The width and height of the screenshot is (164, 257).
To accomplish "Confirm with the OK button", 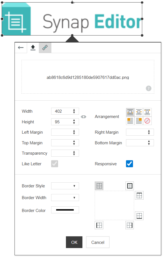I will click(x=74, y=242).
